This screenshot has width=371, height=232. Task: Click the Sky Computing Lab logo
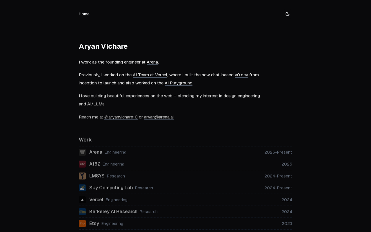pyautogui.click(x=82, y=188)
